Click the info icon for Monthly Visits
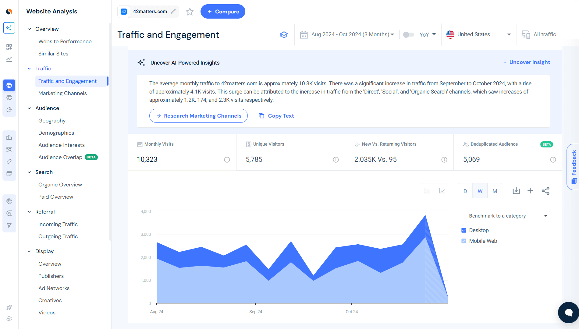Image resolution: width=579 pixels, height=329 pixels. (x=227, y=160)
